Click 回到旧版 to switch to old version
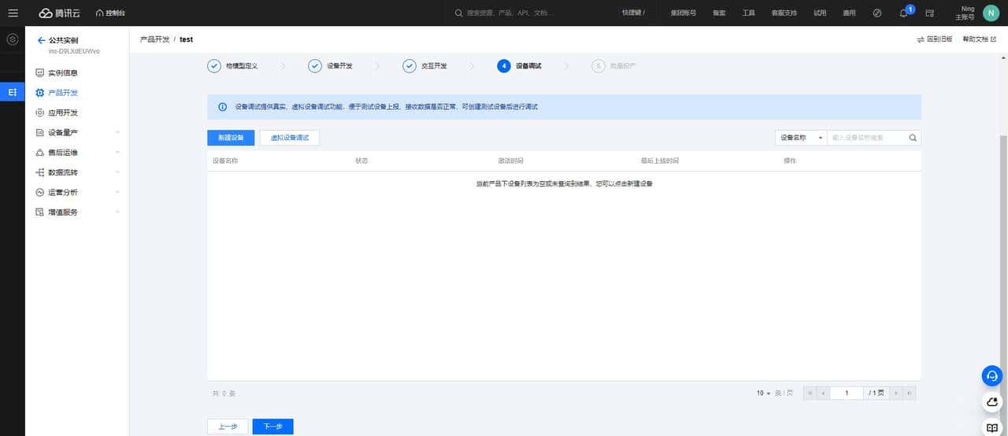 (935, 39)
